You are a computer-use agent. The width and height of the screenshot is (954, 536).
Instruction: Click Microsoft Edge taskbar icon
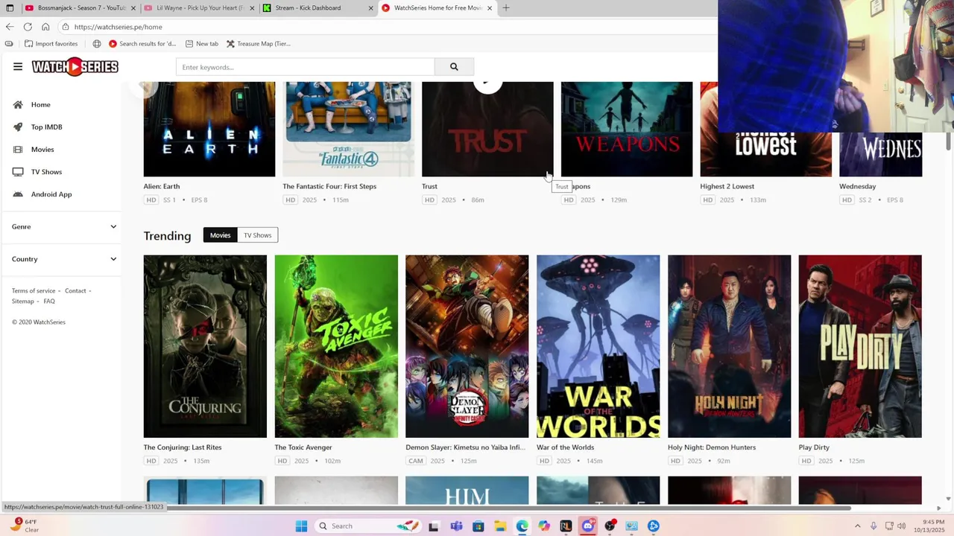tap(522, 526)
